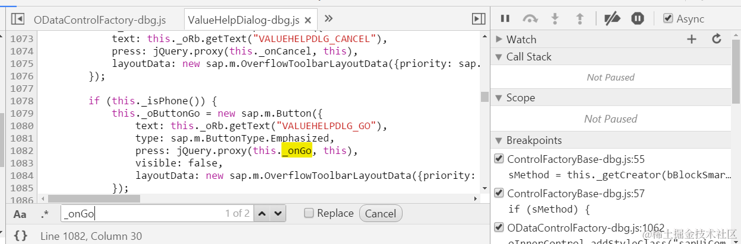This screenshot has width=741, height=244.
Task: Enable the Replace checkbox
Action: pos(309,213)
